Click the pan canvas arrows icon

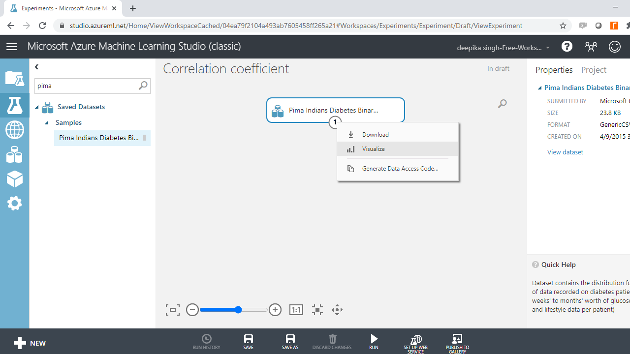337,310
